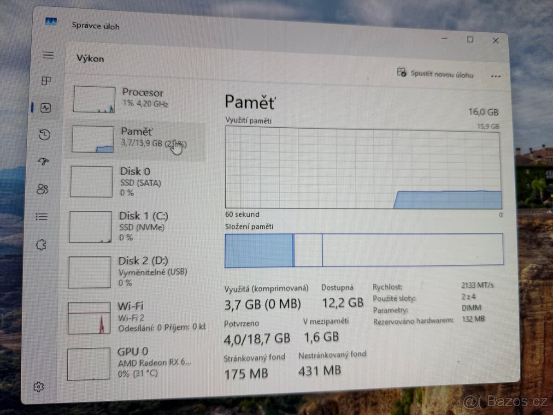Open App history via clock icon
This screenshot has height=415, width=553.
(x=46, y=135)
